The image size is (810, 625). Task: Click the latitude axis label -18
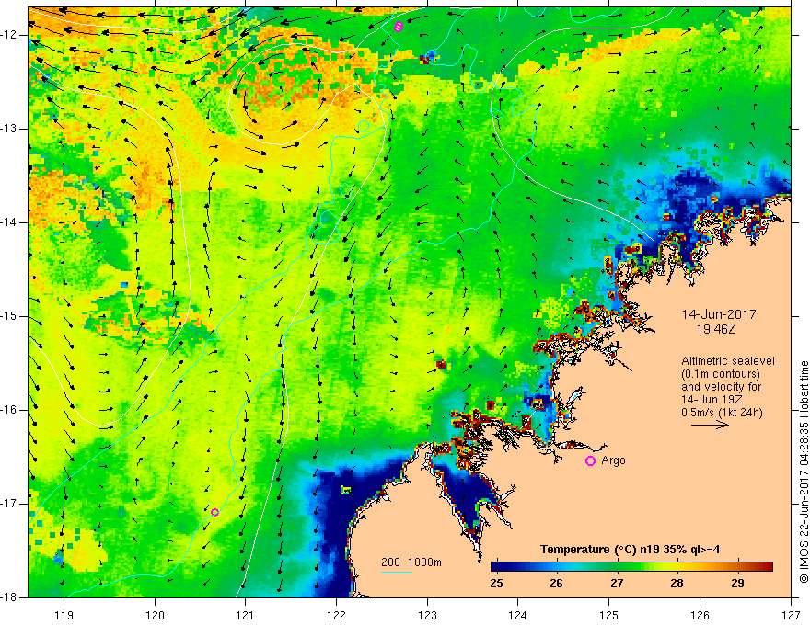tap(10, 597)
